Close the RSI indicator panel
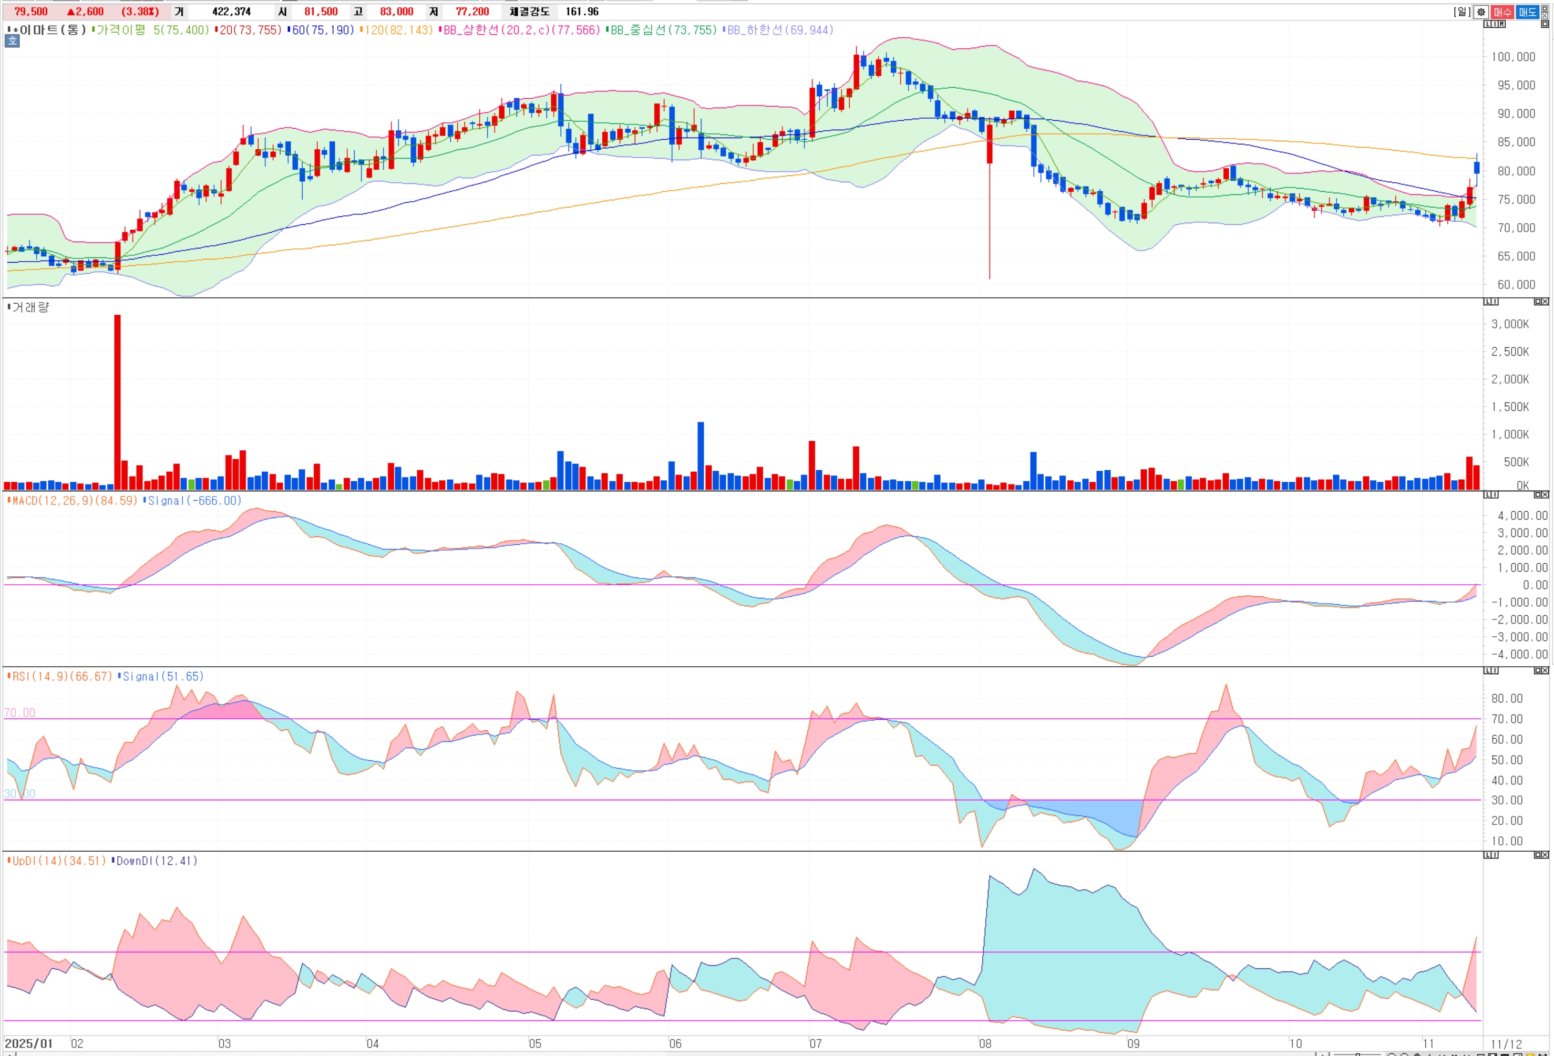The image size is (1554, 1056). 1545,670
